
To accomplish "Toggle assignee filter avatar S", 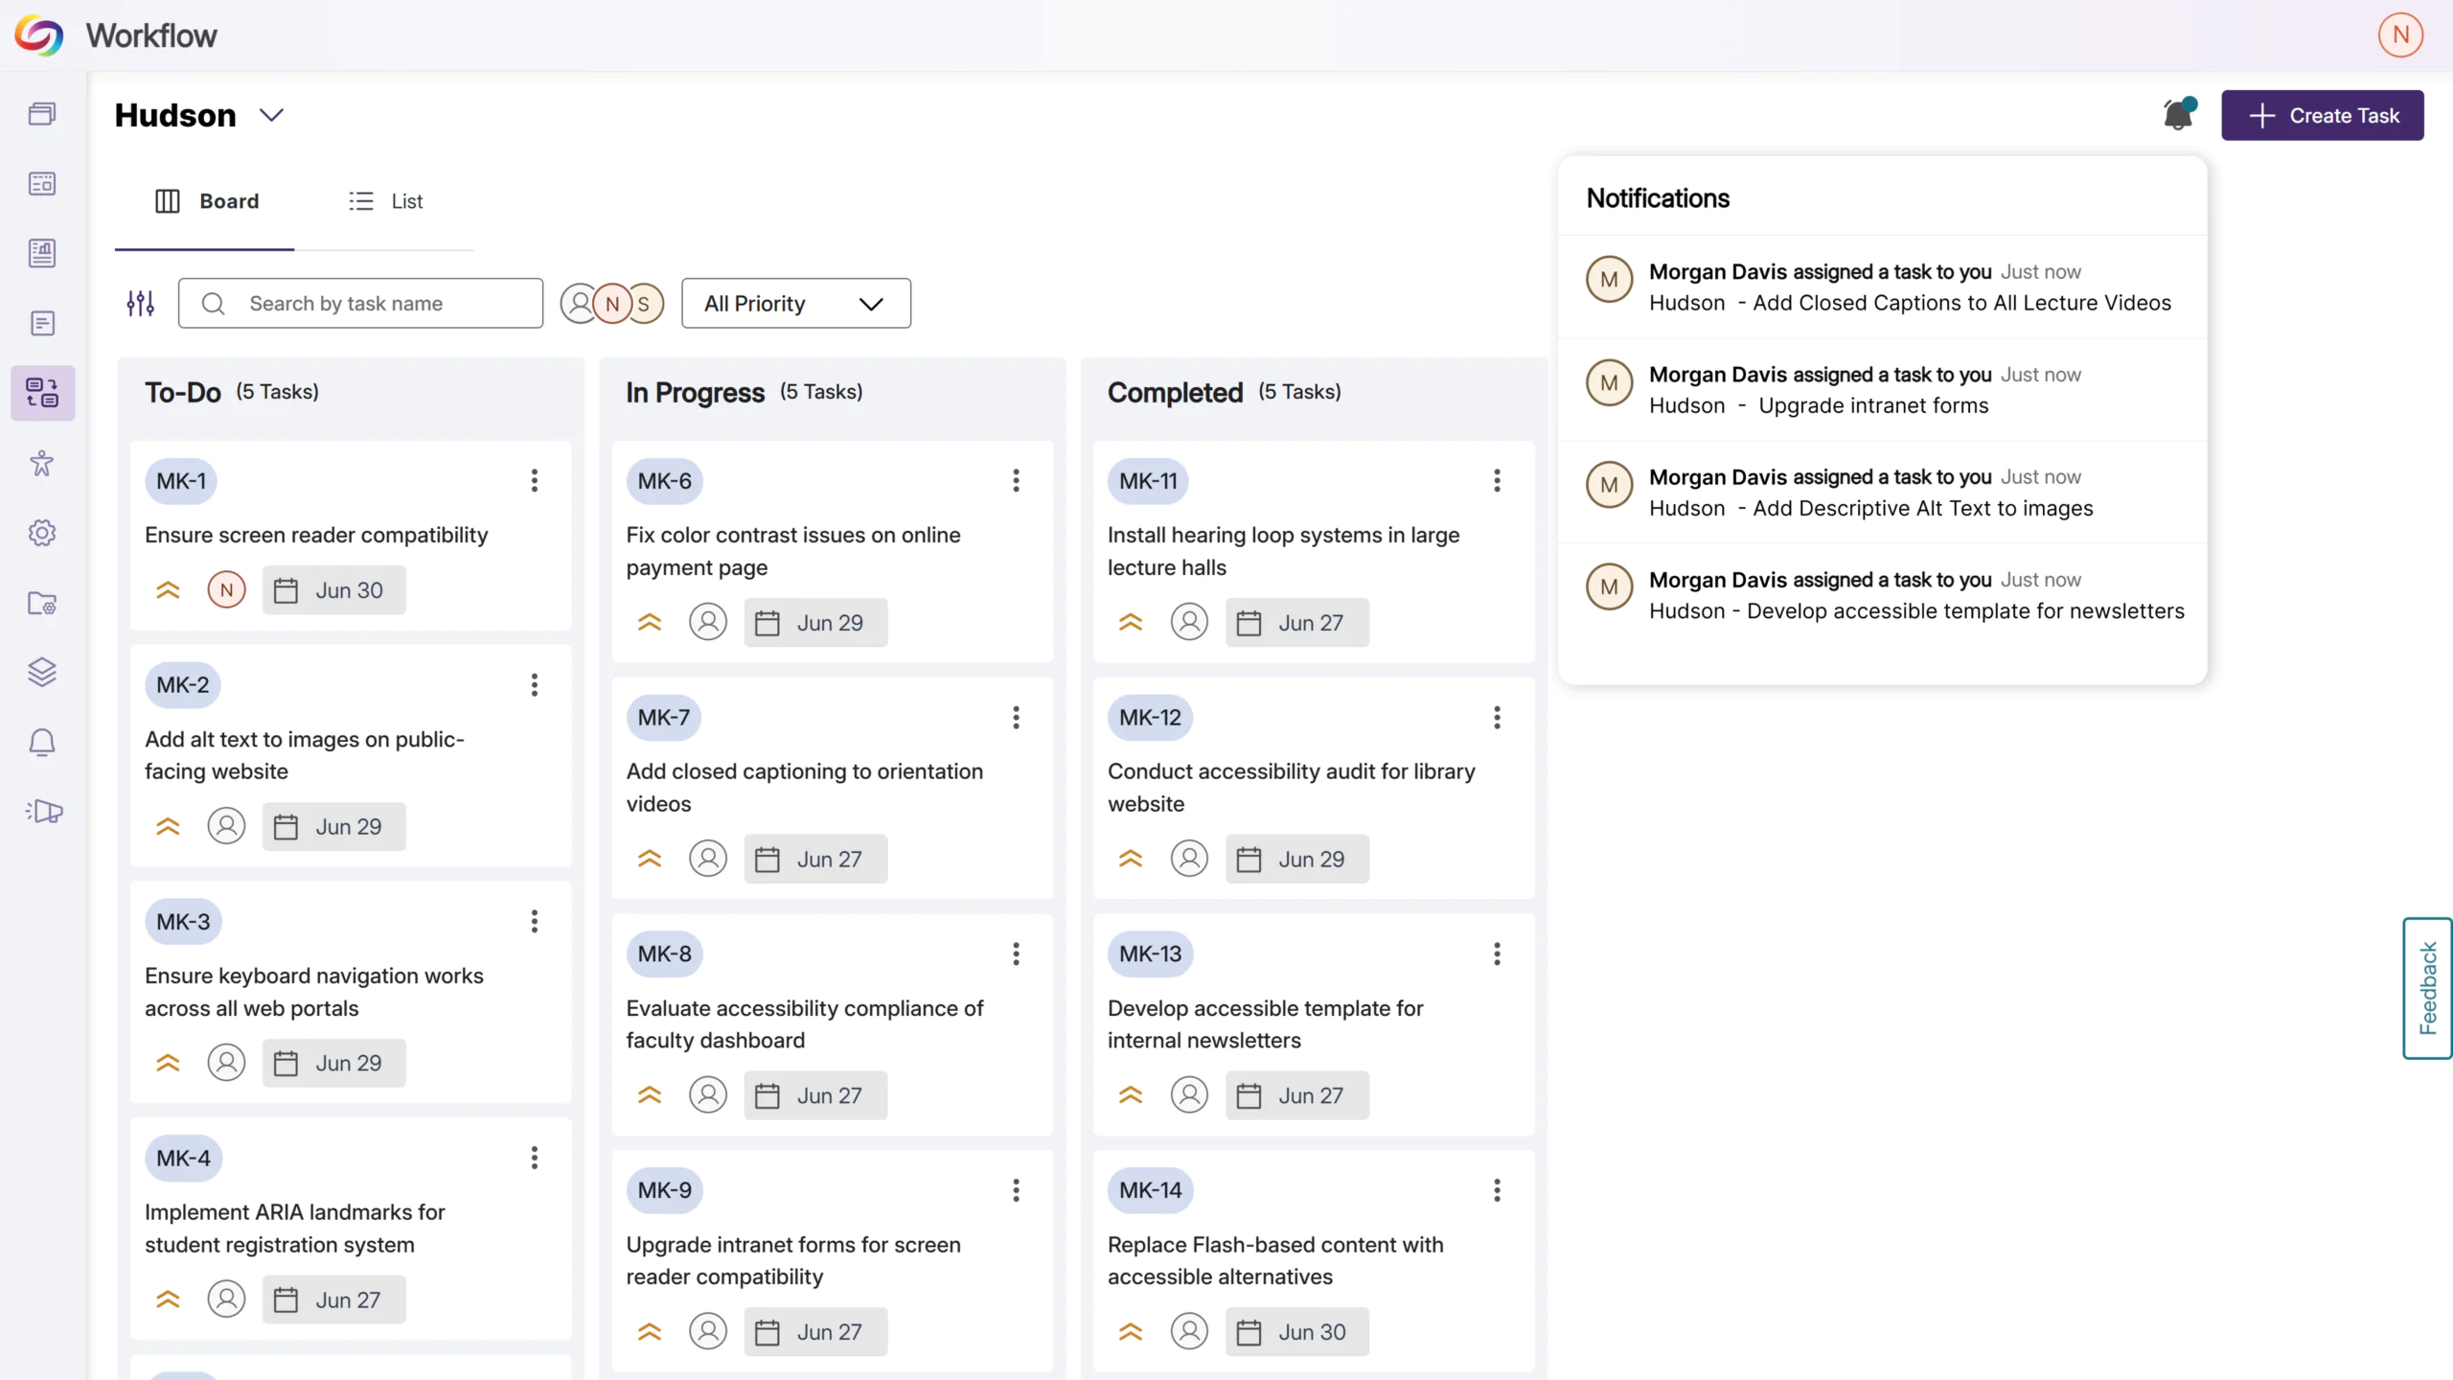I will click(x=643, y=303).
